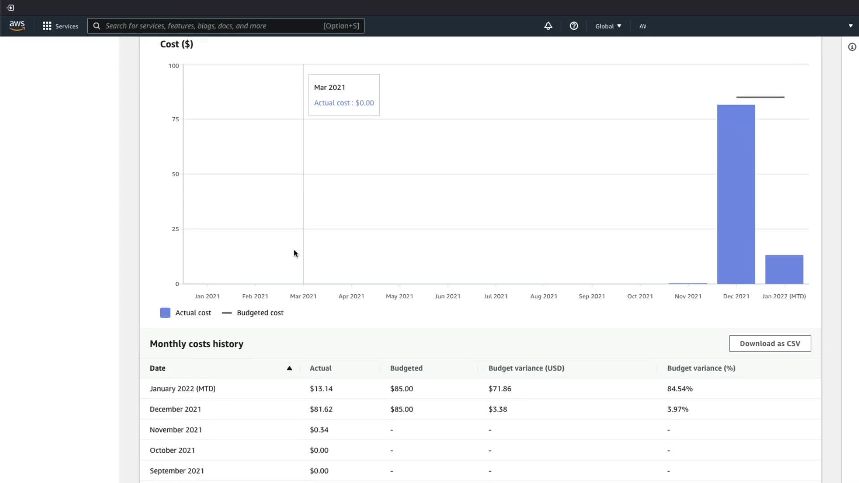Click the Actual cost legend swatch
Image resolution: width=859 pixels, height=483 pixels.
[165, 313]
